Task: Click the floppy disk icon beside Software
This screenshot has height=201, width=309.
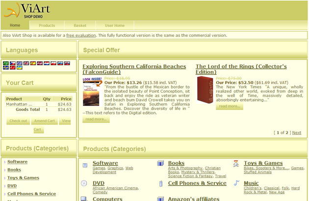Action: [85, 165]
